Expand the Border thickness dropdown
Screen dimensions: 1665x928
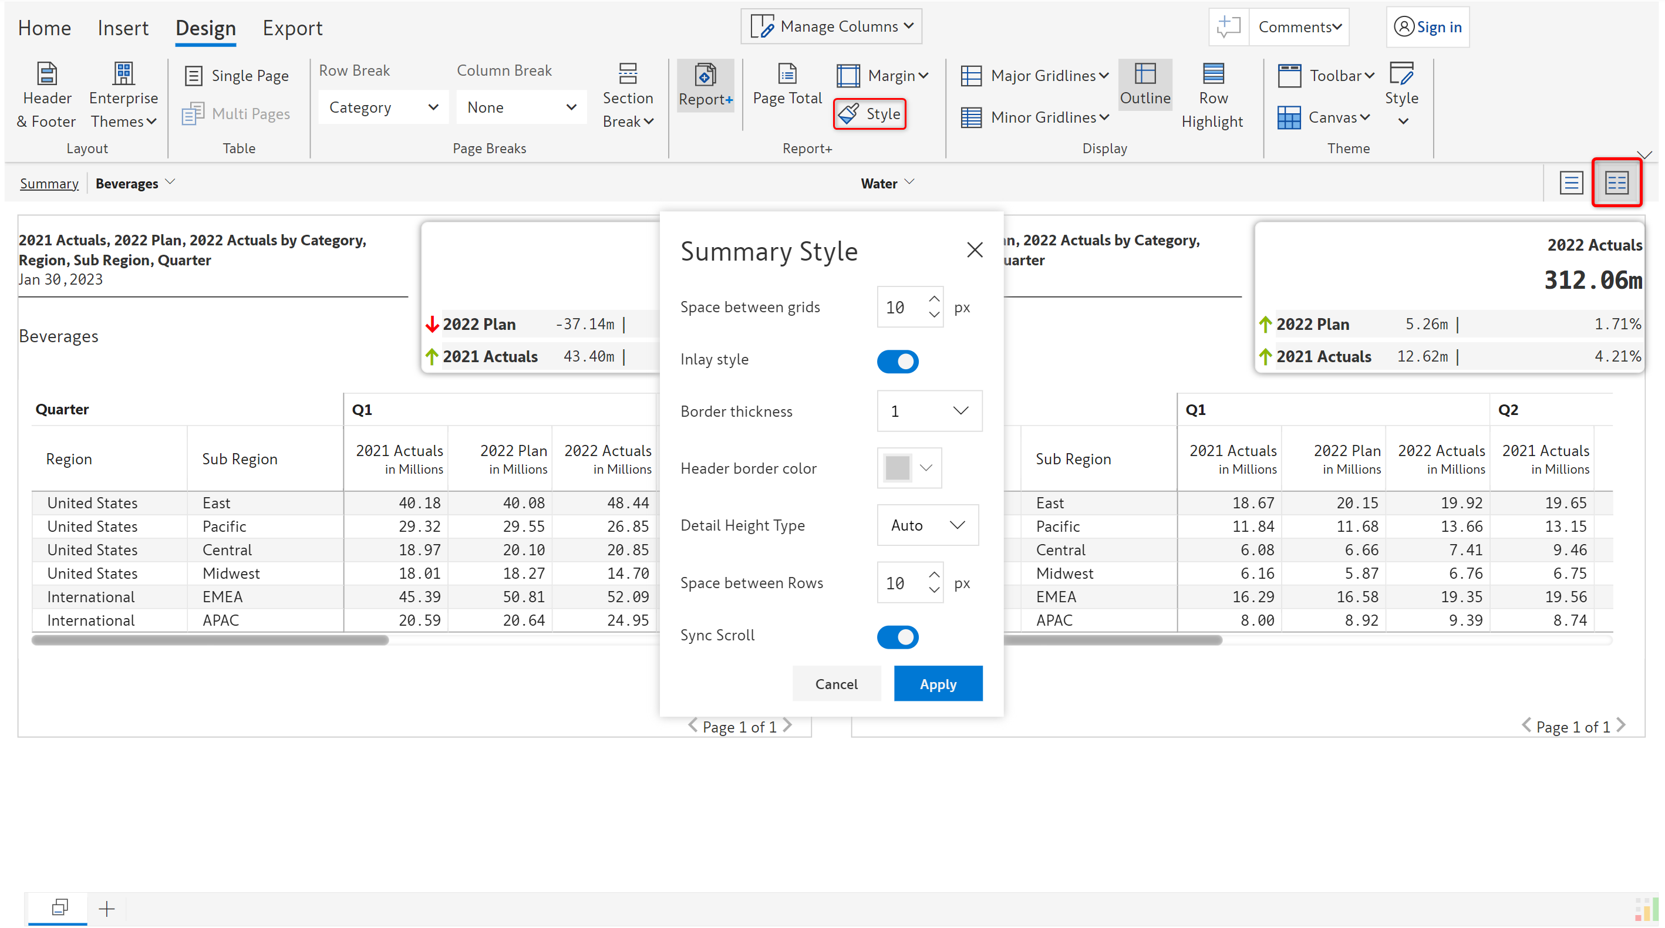click(929, 411)
